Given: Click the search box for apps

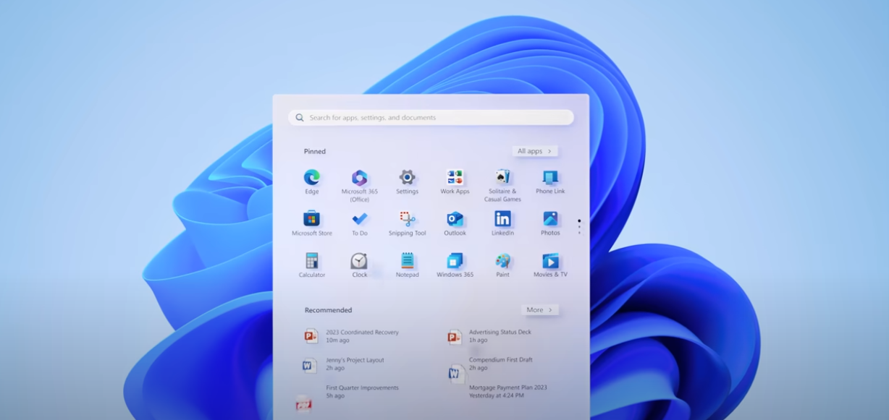Looking at the screenshot, I should click(431, 117).
